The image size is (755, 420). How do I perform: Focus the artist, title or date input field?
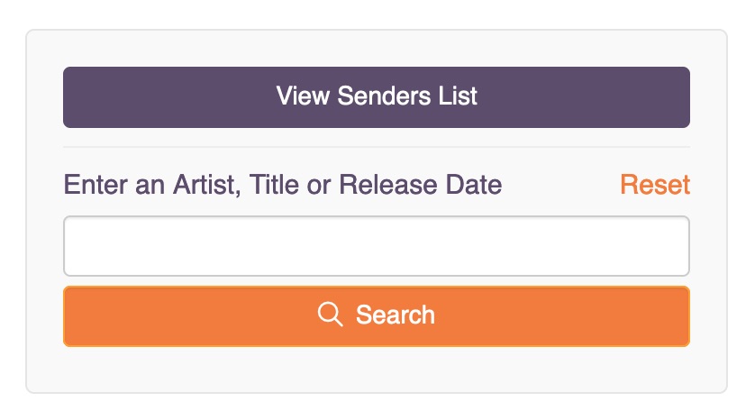pyautogui.click(x=377, y=246)
